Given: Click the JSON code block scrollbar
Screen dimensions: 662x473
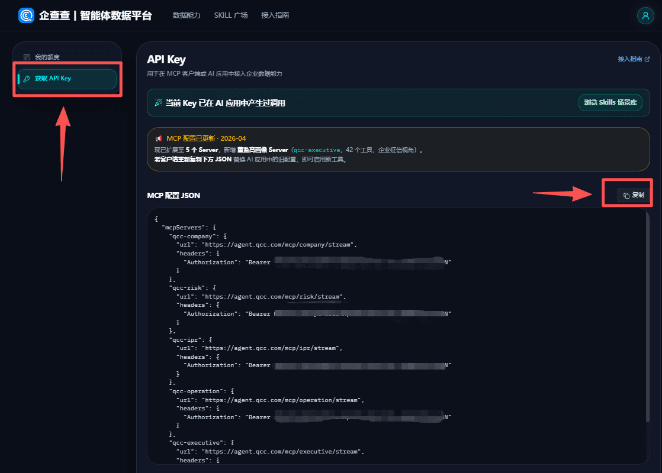Looking at the screenshot, I should (x=647, y=316).
